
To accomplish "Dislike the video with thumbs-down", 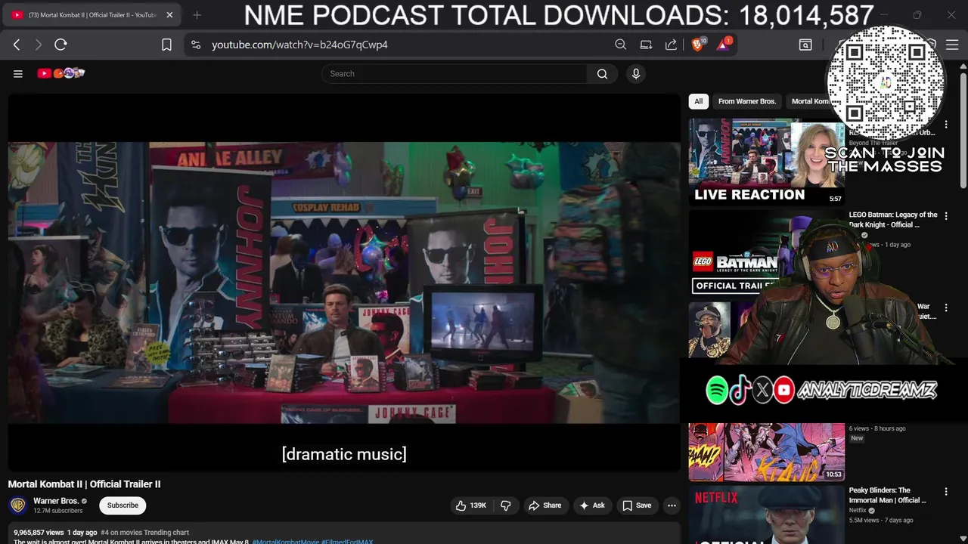I will pos(506,505).
